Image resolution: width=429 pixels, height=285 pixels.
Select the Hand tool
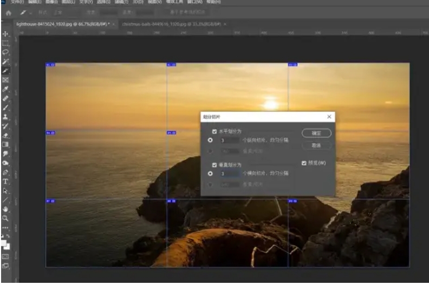pos(5,209)
